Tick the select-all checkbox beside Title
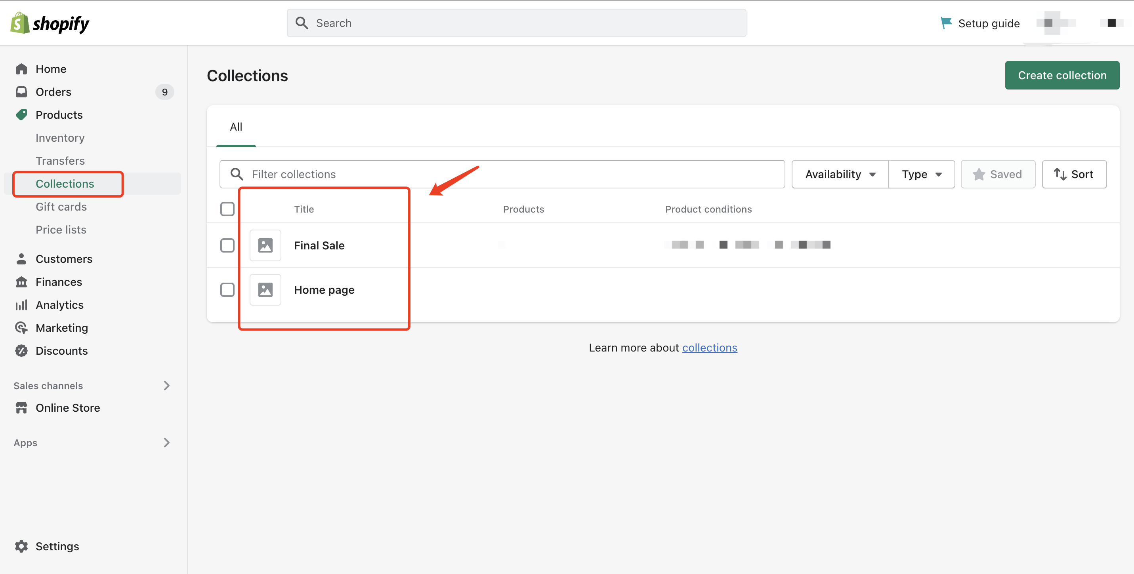Screen dimensions: 1134x574 point(227,209)
